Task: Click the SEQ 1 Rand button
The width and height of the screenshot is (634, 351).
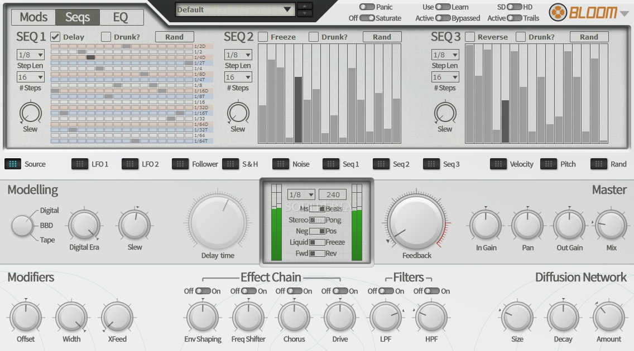Action: [x=174, y=37]
